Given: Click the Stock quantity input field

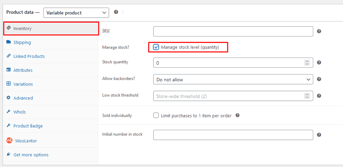Looking at the screenshot, I should pos(233,63).
